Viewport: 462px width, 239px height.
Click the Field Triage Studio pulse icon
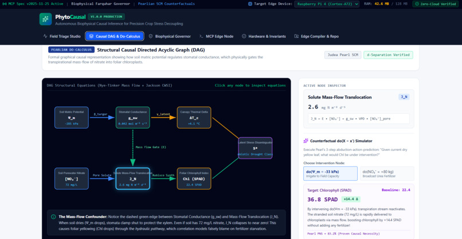click(x=45, y=36)
